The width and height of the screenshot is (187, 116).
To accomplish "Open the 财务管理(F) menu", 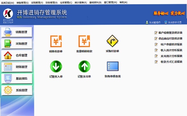I will coord(51,3).
